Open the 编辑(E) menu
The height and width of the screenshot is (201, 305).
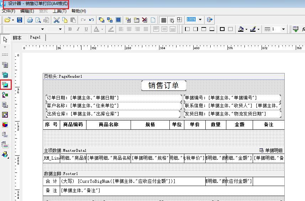27,11
